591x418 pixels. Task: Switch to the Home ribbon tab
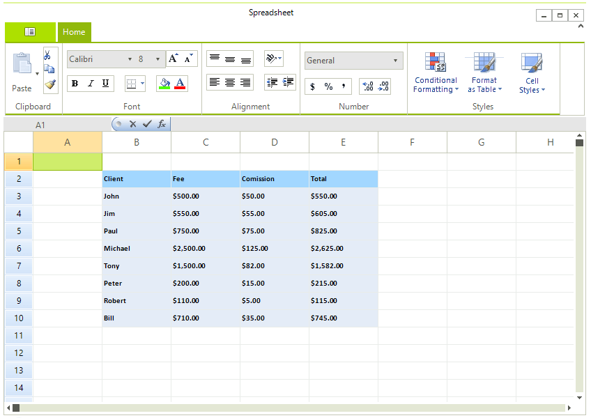click(75, 32)
